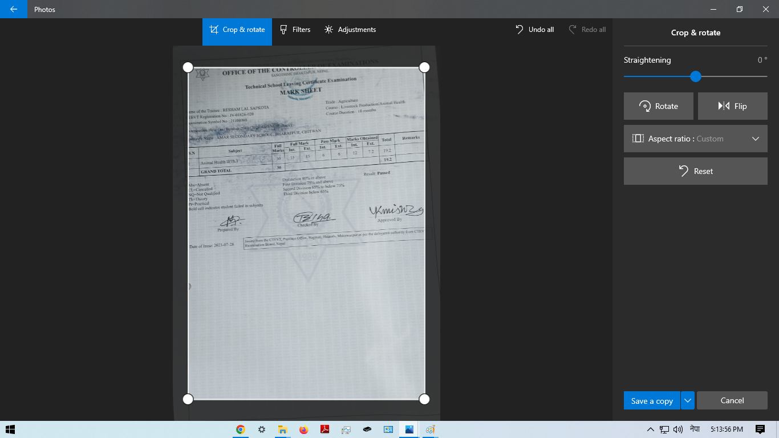The height and width of the screenshot is (438, 779).
Task: Open the red PDF reader taskbar icon
Action: [x=324, y=429]
